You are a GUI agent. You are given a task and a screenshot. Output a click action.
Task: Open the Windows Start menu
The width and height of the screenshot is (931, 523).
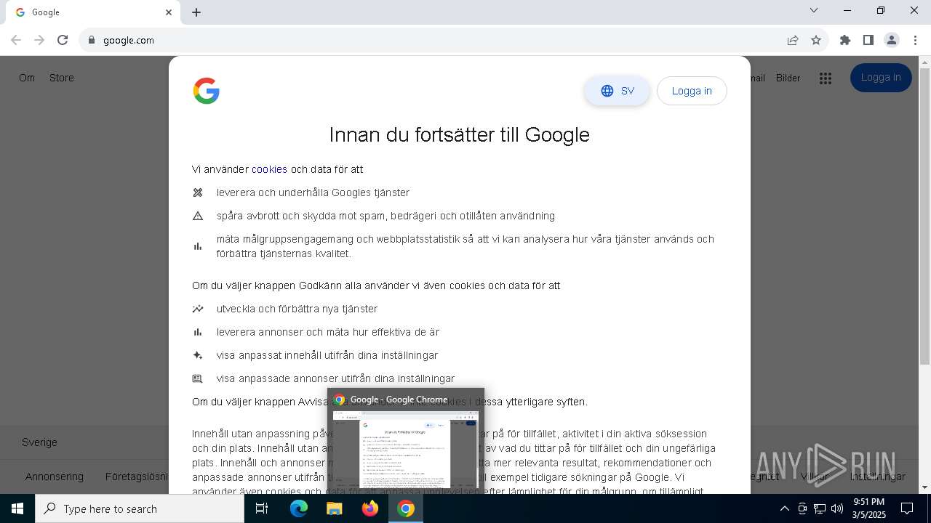[17, 508]
